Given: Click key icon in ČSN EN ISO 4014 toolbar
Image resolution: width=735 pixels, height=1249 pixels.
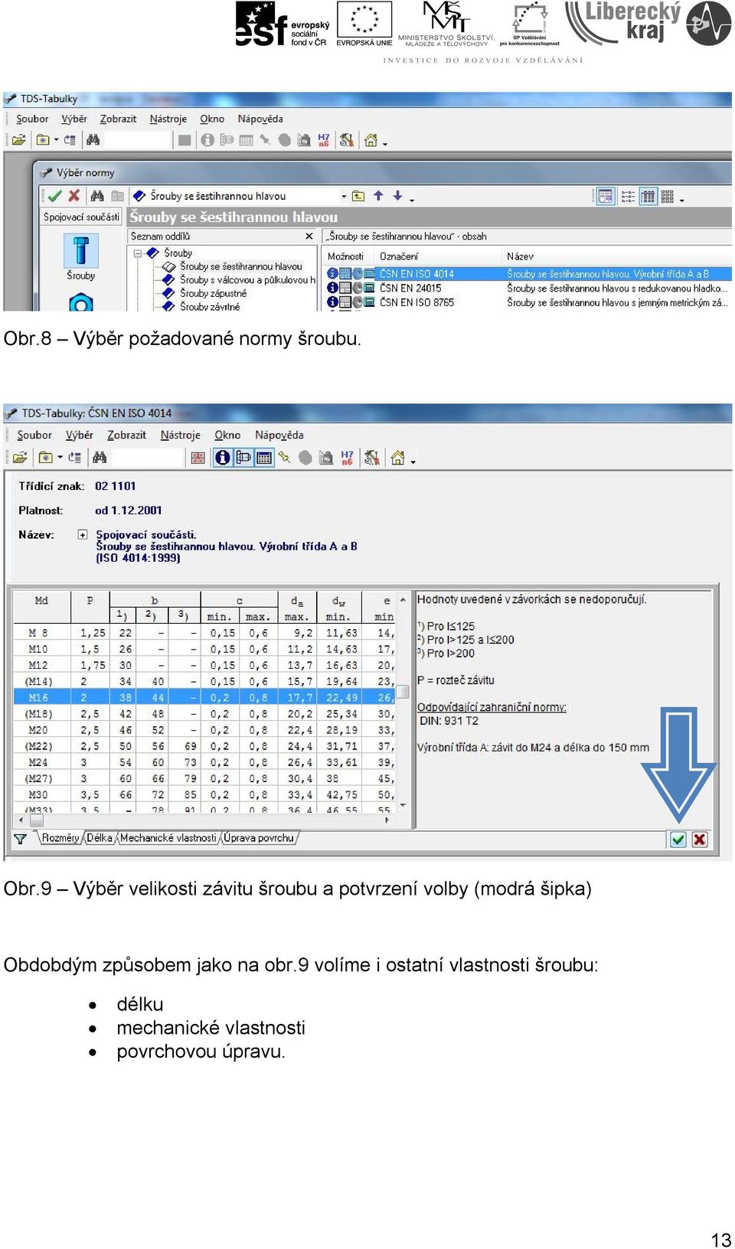Looking at the screenshot, I should pos(284,458).
